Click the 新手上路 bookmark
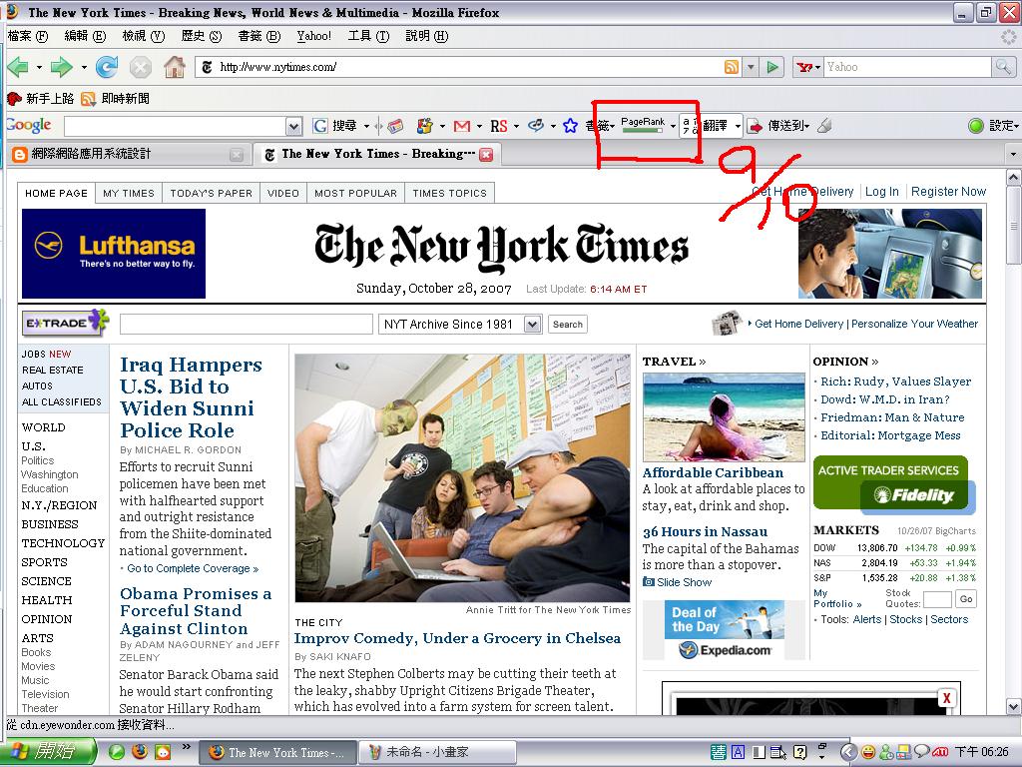This screenshot has height=767, width=1022. point(40,99)
